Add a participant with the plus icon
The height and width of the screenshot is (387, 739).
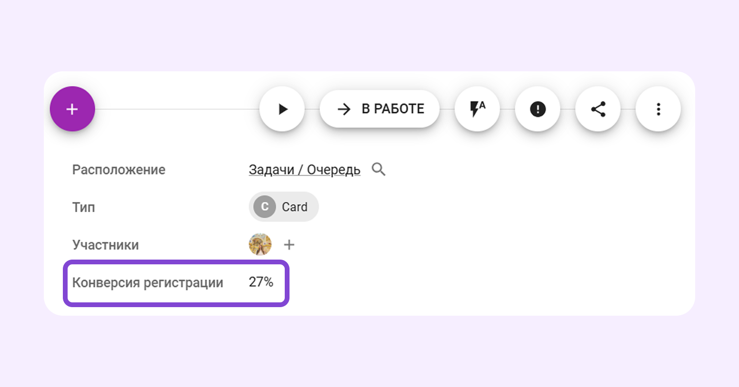(289, 245)
